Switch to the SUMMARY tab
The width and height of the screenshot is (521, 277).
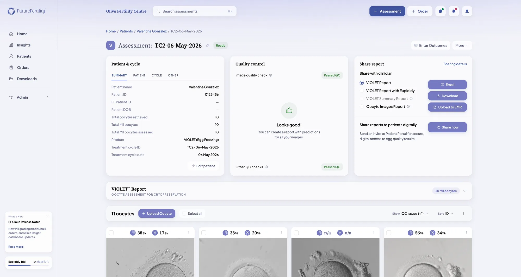click(119, 75)
